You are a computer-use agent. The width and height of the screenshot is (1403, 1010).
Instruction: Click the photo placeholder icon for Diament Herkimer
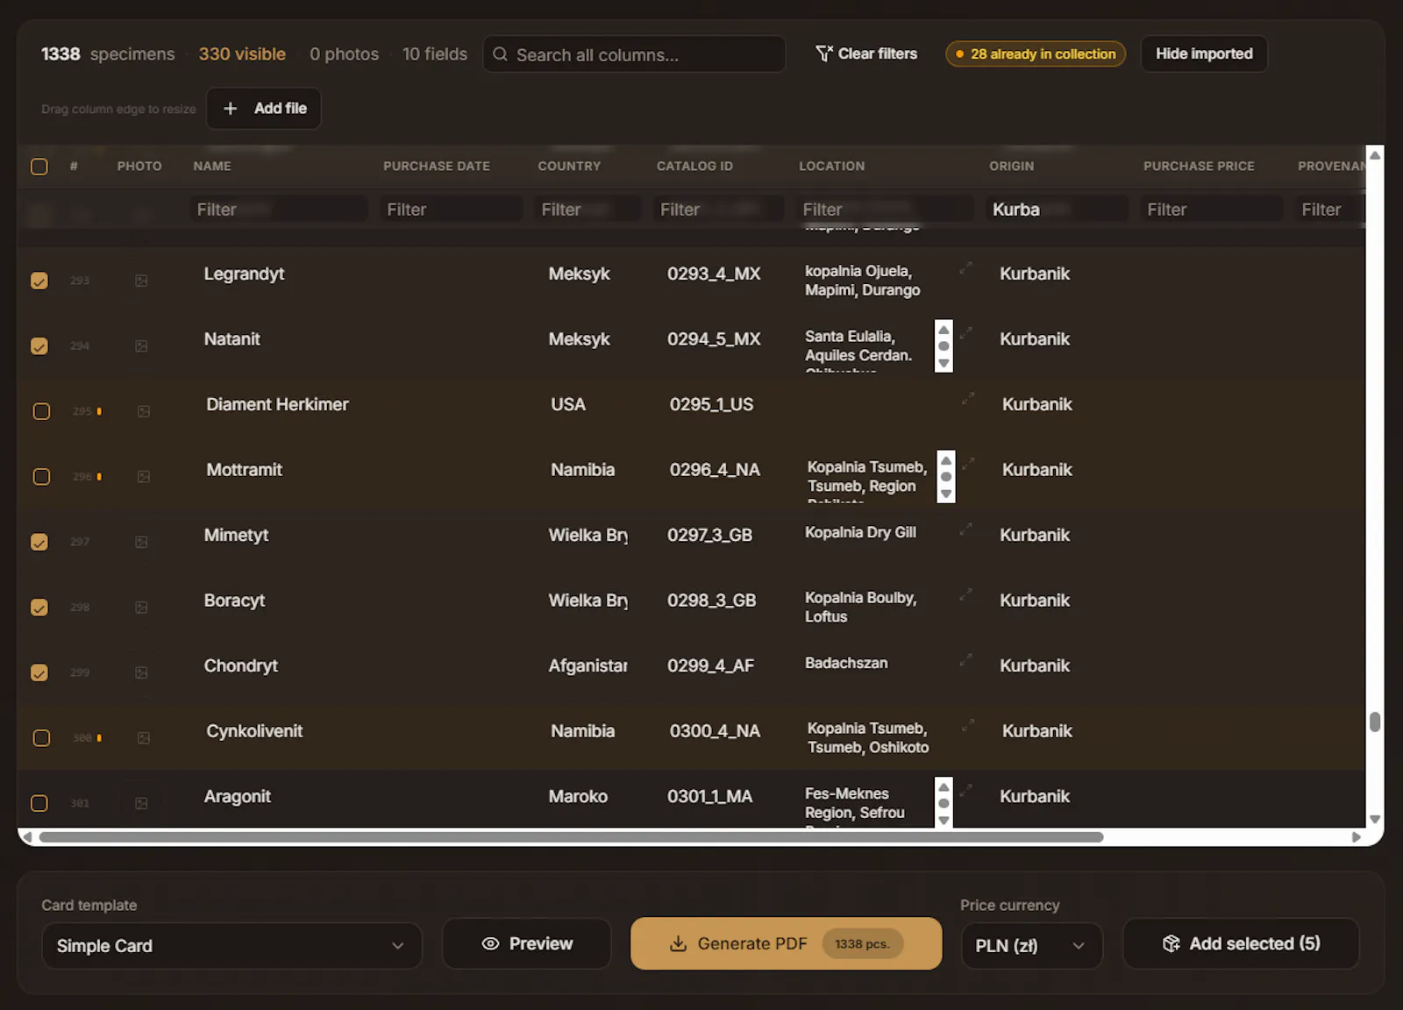point(144,411)
